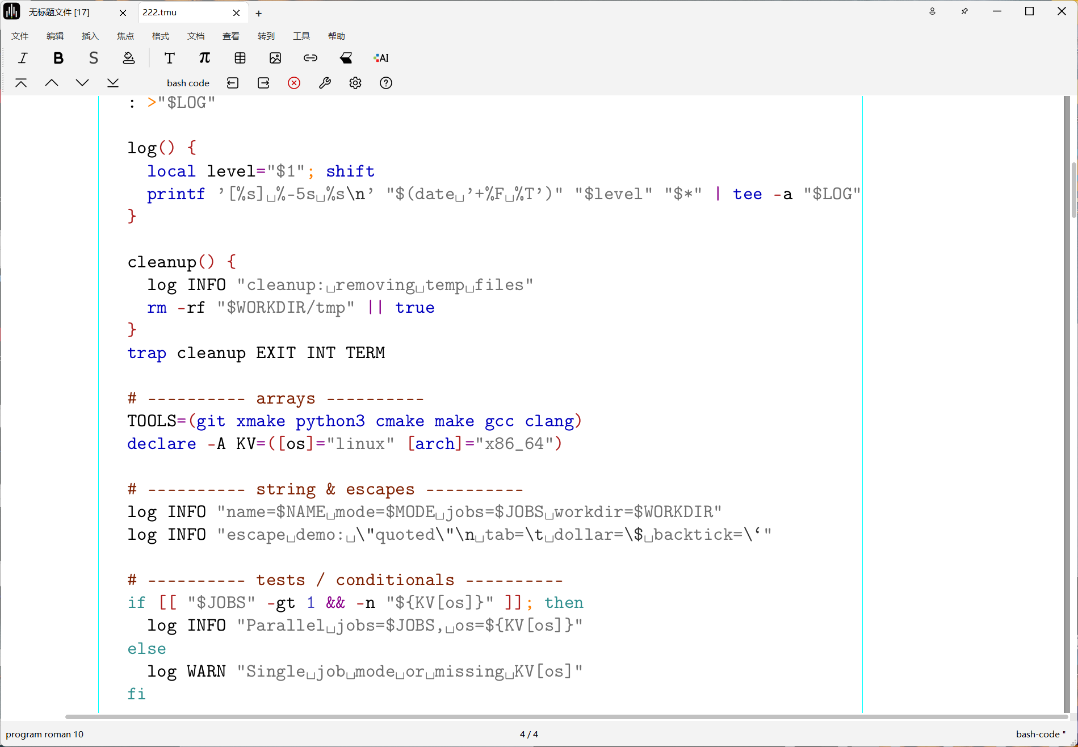Click the red remove-environment circle icon
The width and height of the screenshot is (1078, 747).
(294, 83)
